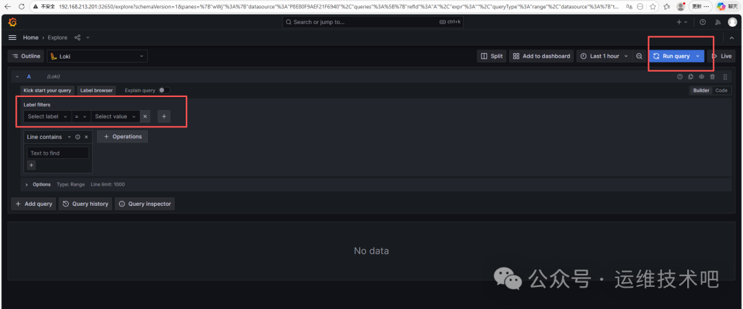Show Line contains info icon
The width and height of the screenshot is (743, 309).
coord(78,136)
